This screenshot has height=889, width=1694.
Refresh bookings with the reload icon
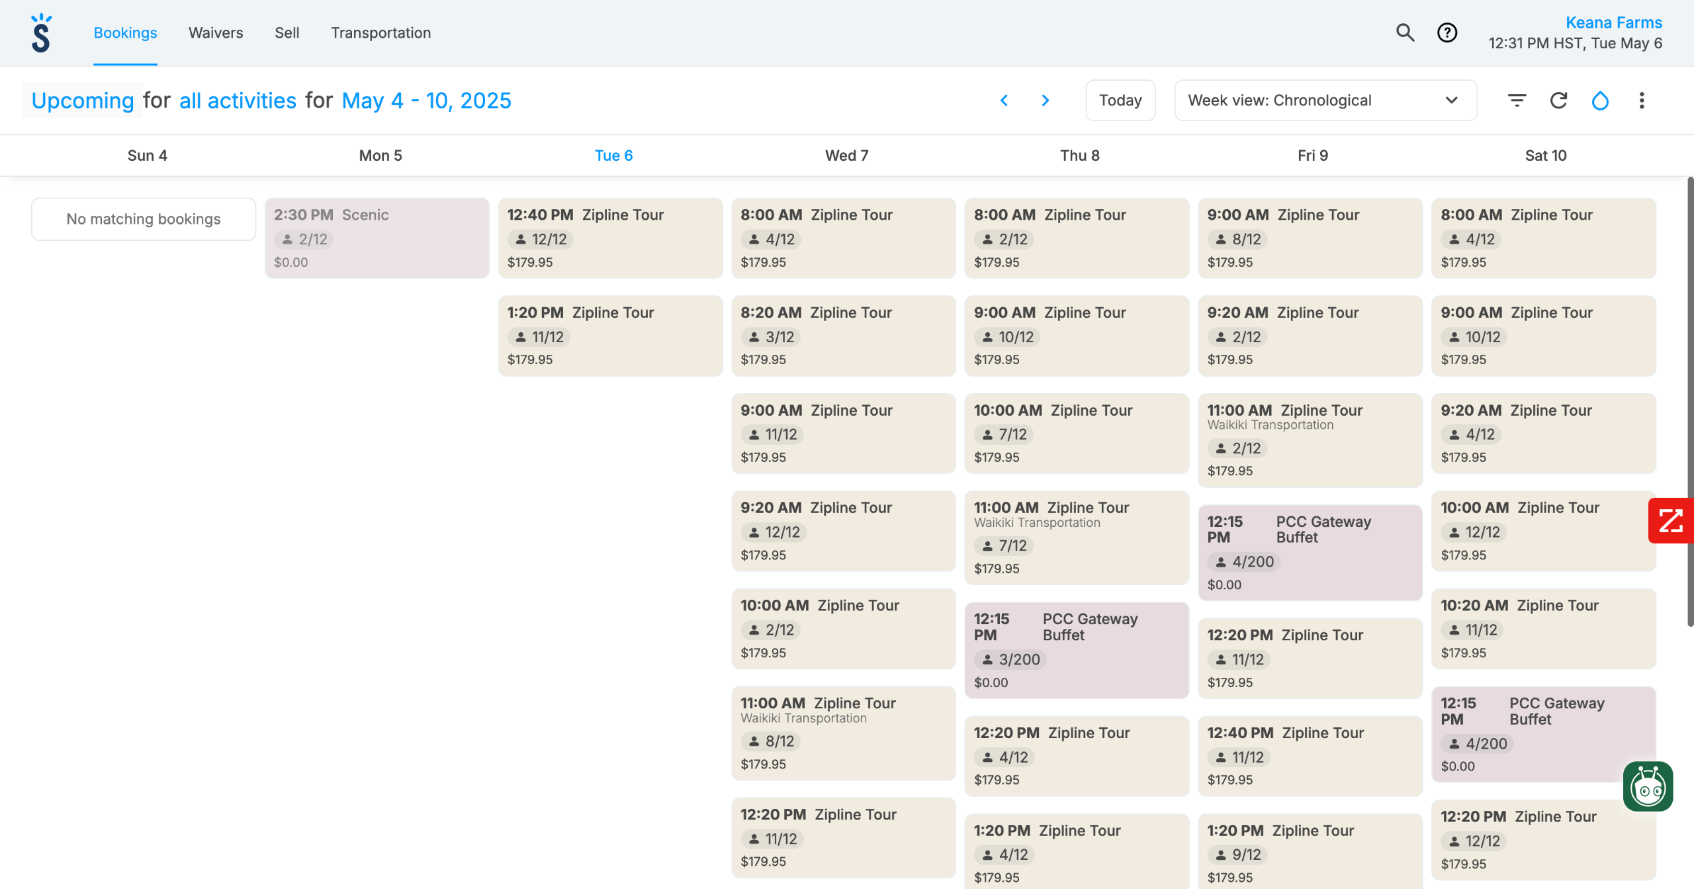click(1558, 101)
